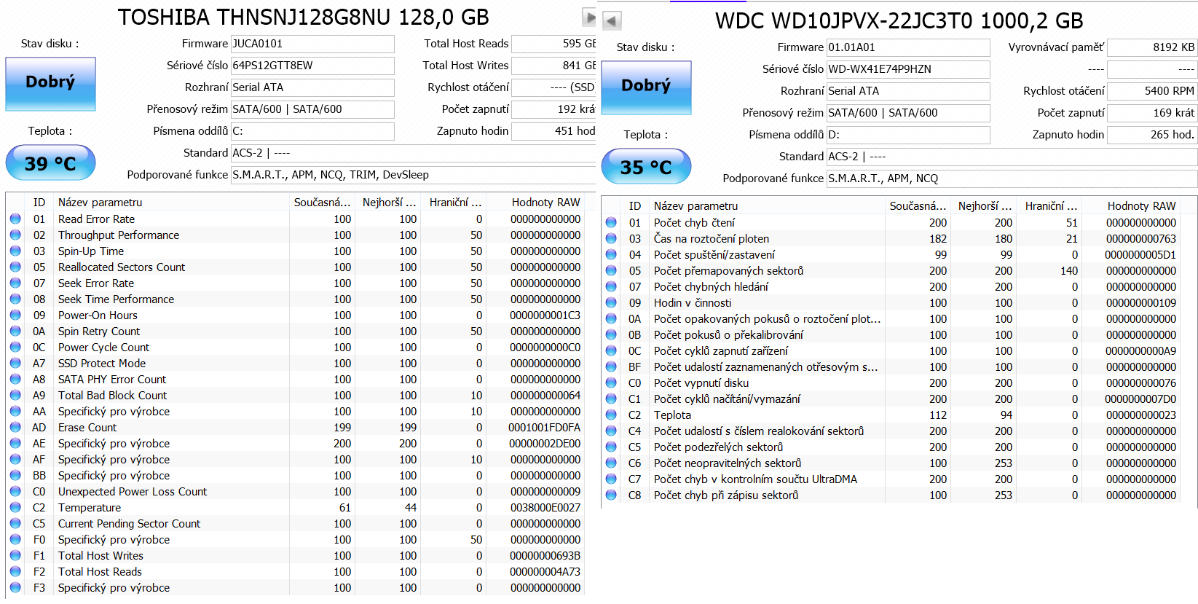Click the WDC serial number field WD-WX41E74P9HZN
The image size is (1198, 604).
(x=908, y=69)
